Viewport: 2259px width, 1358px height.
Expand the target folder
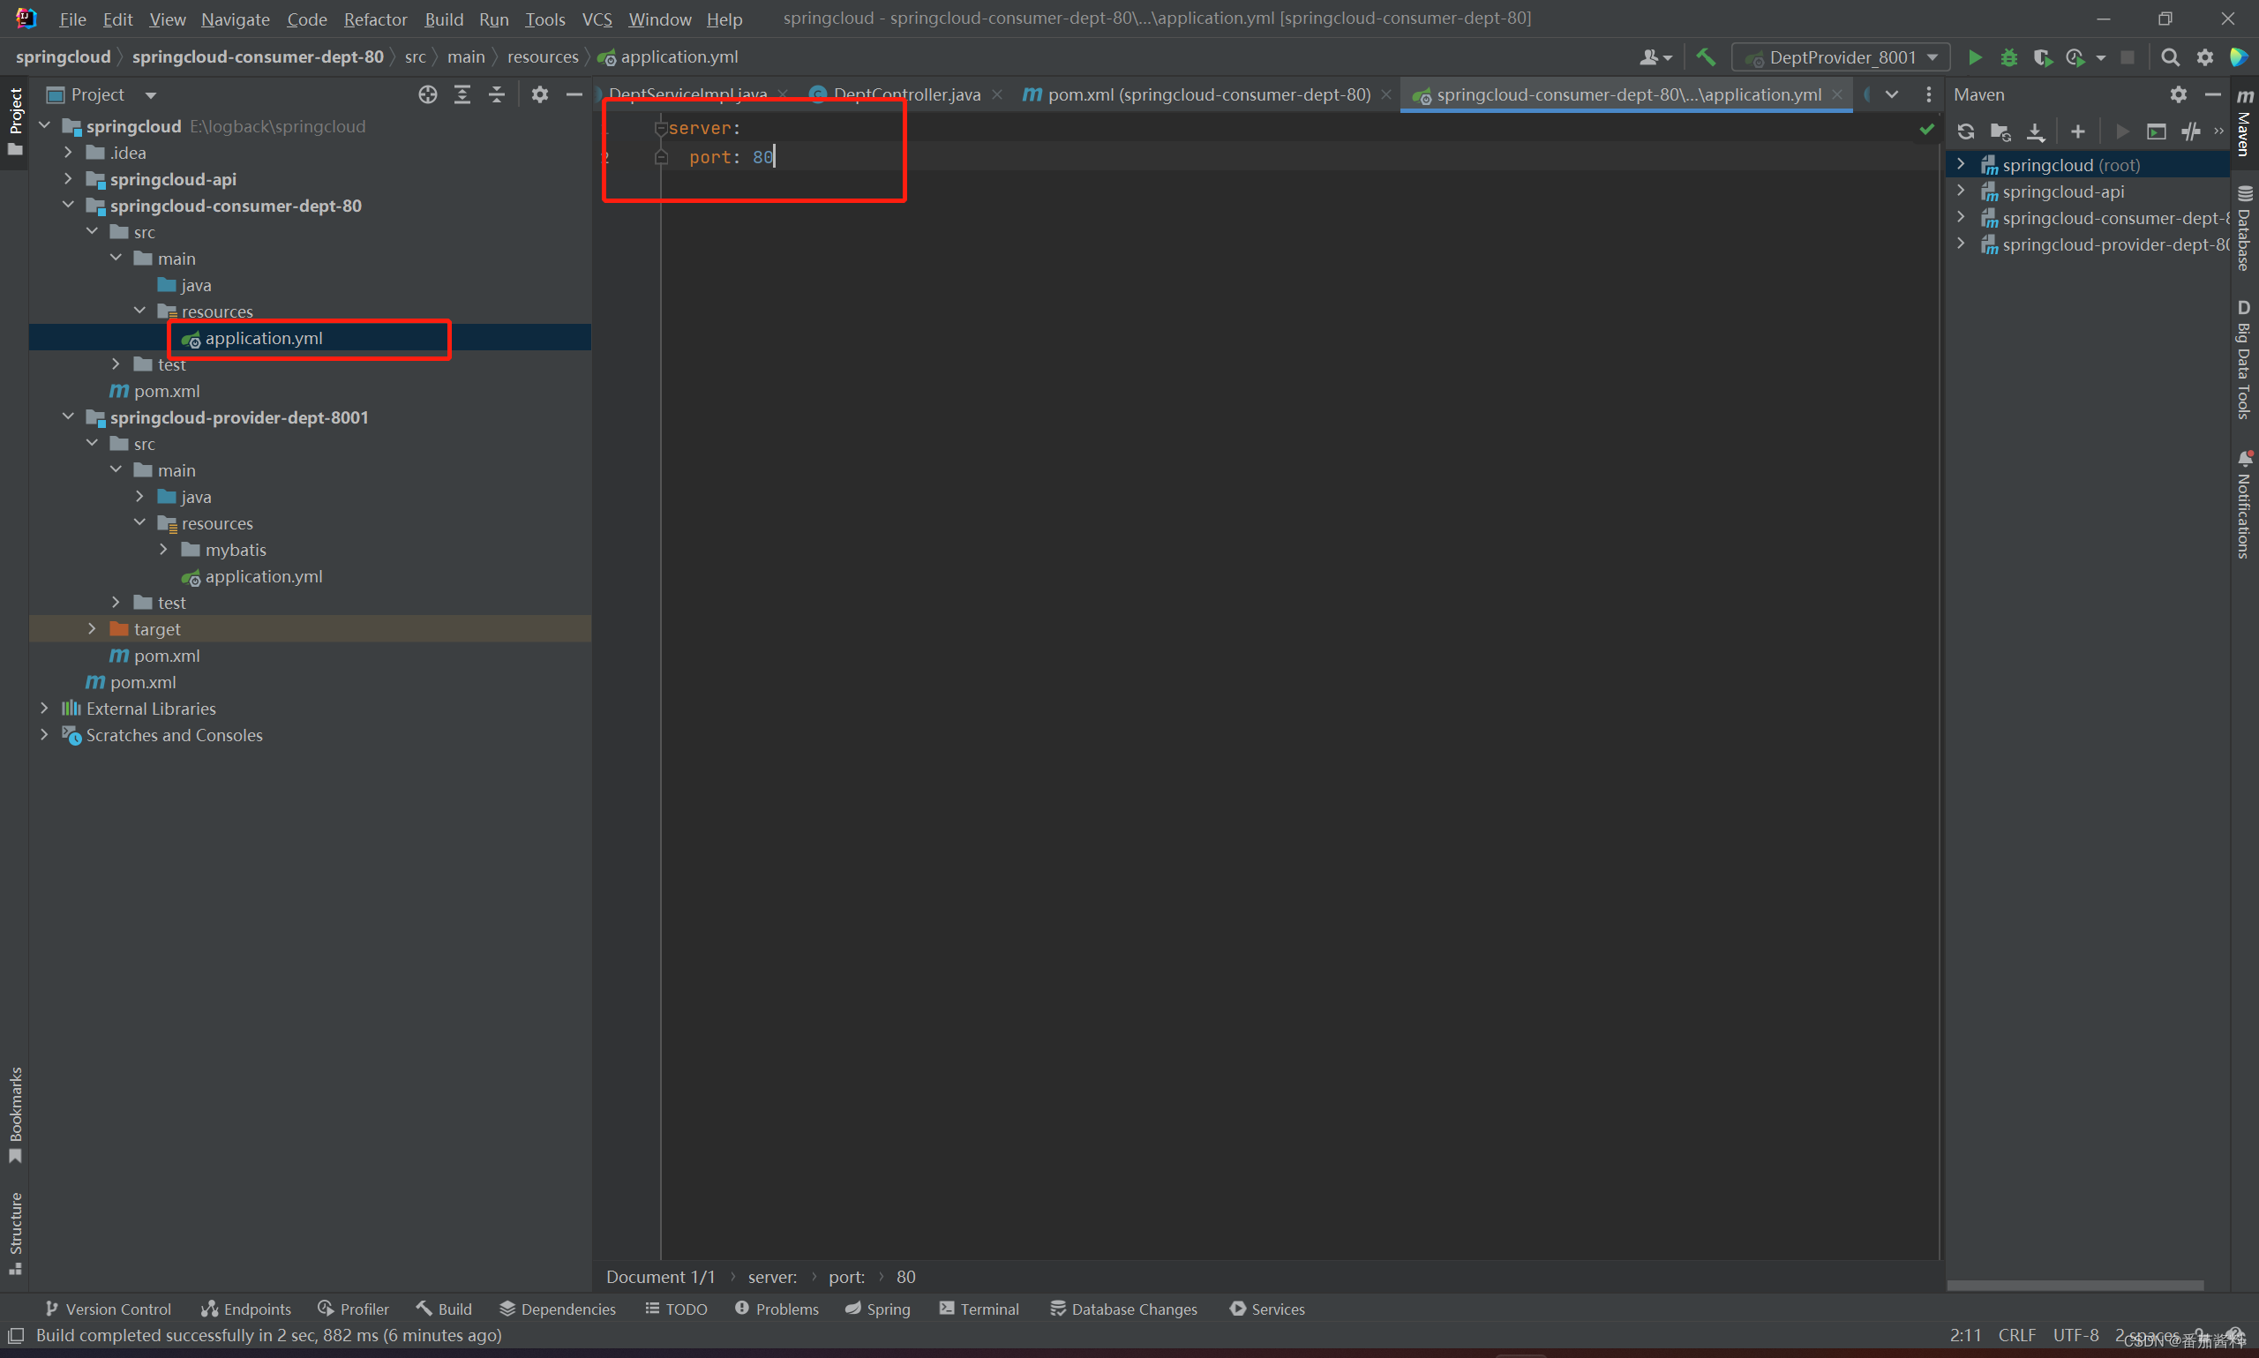[93, 629]
